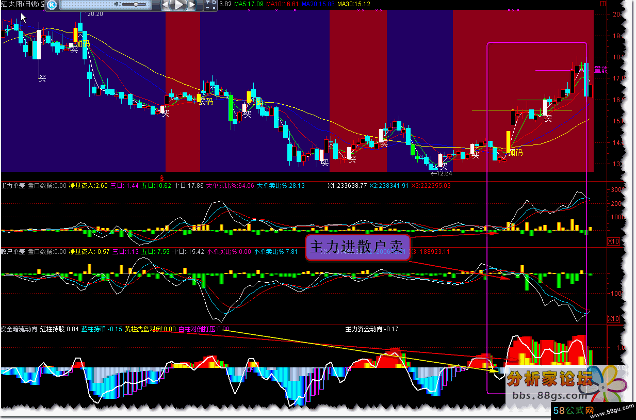Click the 20.20 high price marker
This screenshot has height=420, width=636.
pos(95,14)
